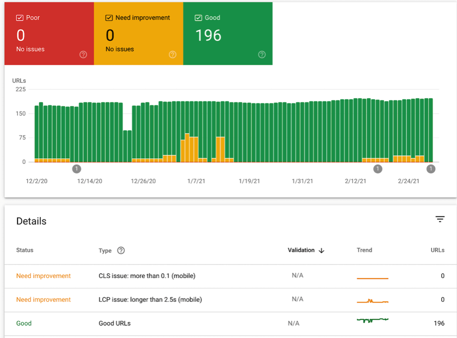
Task: Toggle the Good checkbox
Action: pyautogui.click(x=198, y=18)
